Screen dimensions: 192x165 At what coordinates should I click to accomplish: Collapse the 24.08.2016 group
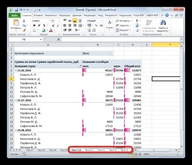pos(16,130)
